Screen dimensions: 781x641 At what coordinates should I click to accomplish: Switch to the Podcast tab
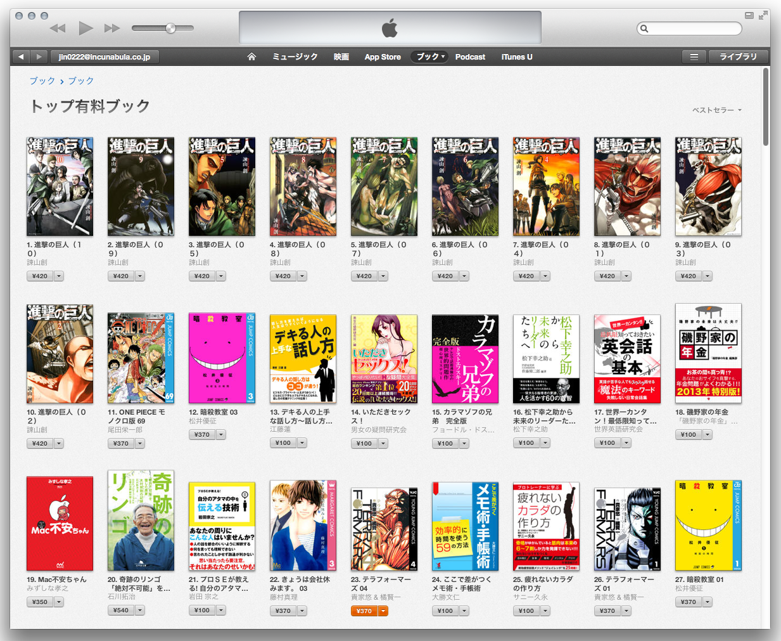tap(470, 56)
